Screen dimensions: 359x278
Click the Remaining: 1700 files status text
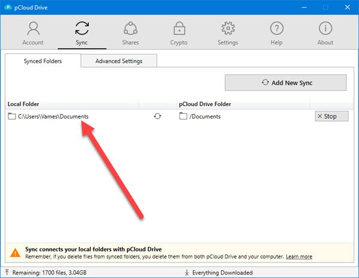pos(49,273)
